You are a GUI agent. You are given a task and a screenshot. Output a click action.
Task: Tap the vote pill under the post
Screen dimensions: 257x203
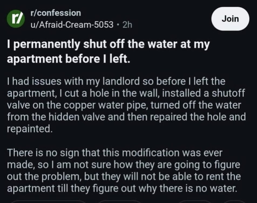coord(48,202)
